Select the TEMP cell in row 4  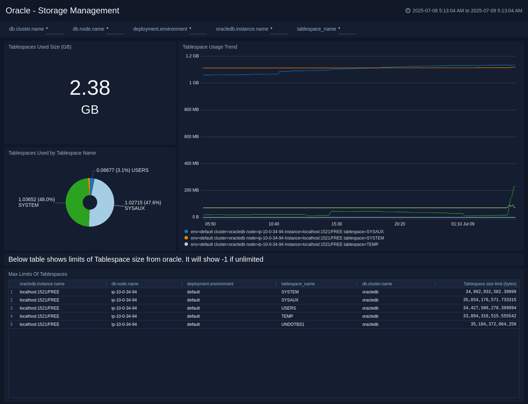(287, 316)
